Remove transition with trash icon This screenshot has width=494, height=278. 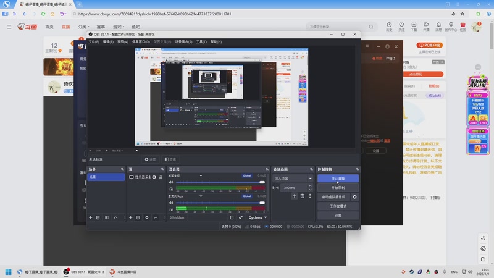tap(303, 196)
